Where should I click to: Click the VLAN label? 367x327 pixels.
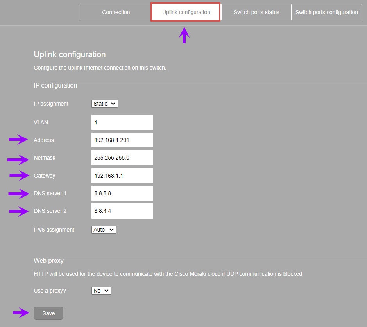click(x=41, y=122)
